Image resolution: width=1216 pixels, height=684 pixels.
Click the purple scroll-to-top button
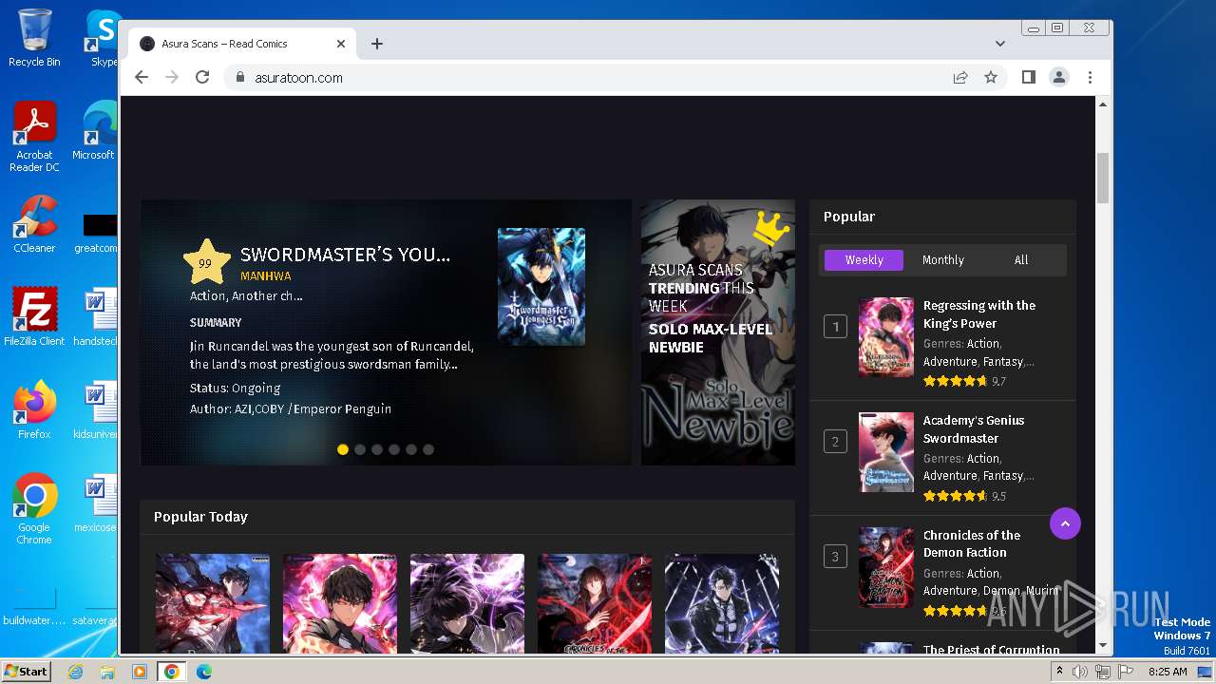click(1065, 523)
